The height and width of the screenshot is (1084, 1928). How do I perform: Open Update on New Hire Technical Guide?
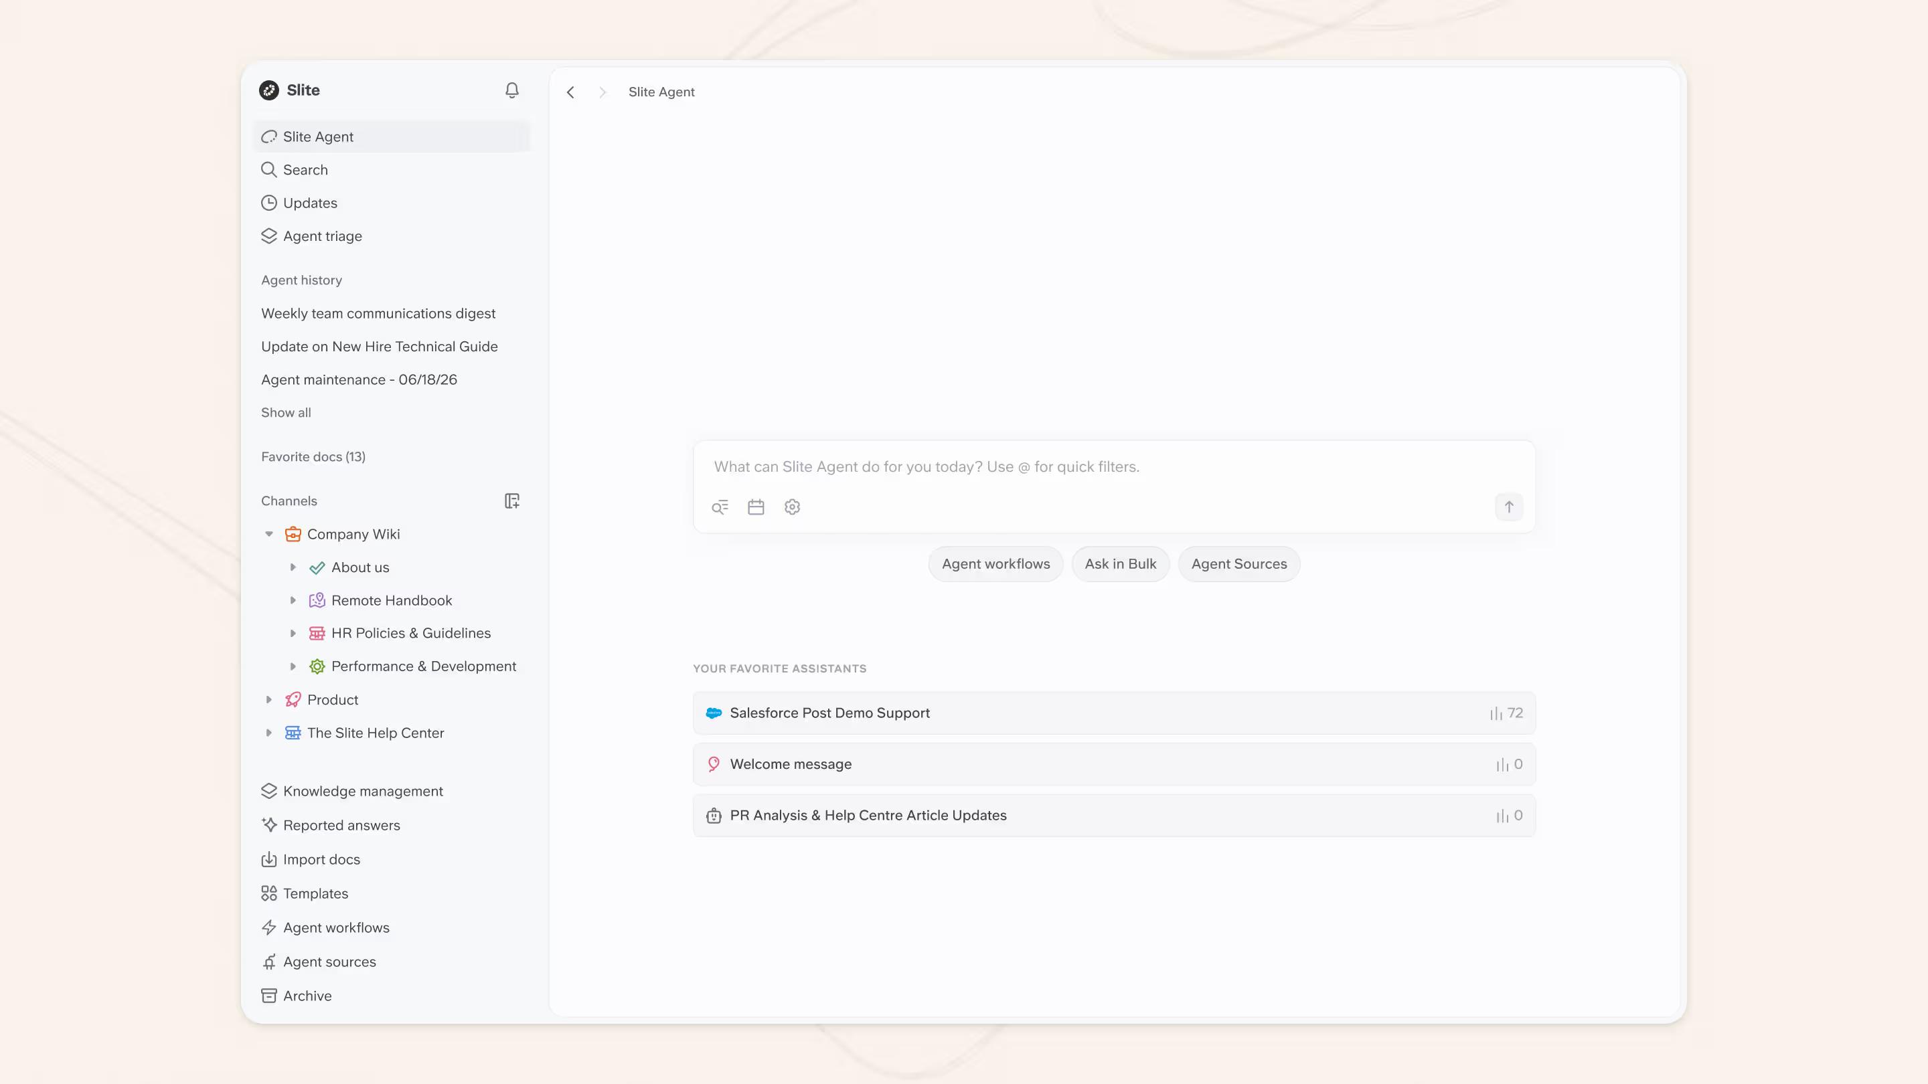pyautogui.click(x=380, y=347)
